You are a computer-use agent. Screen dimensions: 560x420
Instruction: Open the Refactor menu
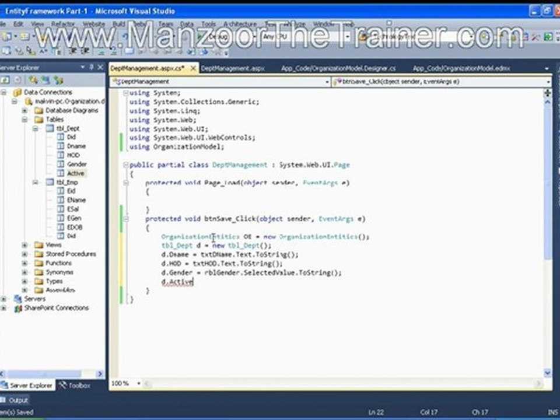point(63,24)
